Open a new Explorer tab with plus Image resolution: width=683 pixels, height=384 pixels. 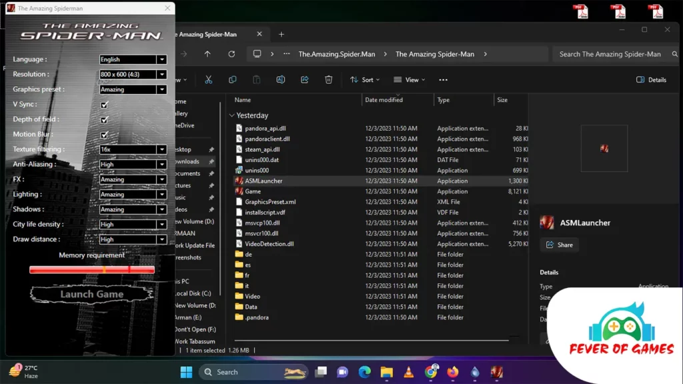pos(281,35)
